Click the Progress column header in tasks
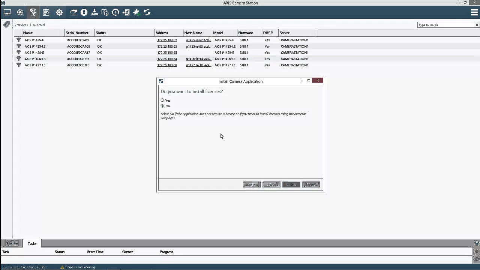The height and width of the screenshot is (270, 480). [166, 252]
